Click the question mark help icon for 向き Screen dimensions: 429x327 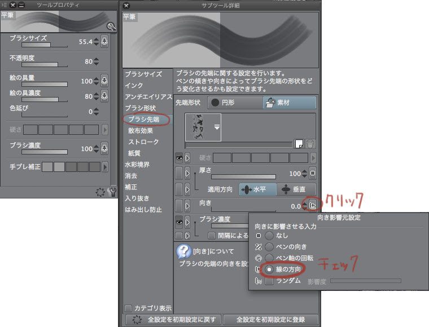coord(183,251)
